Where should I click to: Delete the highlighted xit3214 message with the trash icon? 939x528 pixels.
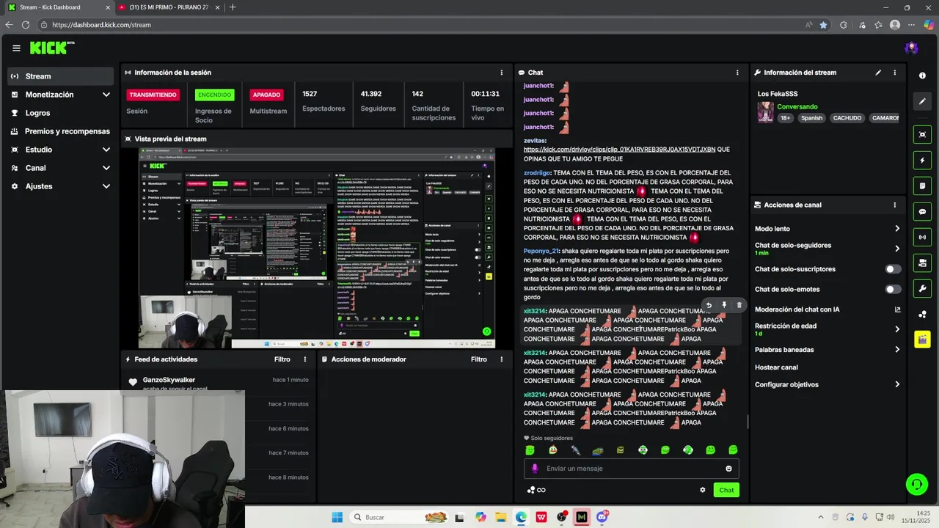(739, 305)
